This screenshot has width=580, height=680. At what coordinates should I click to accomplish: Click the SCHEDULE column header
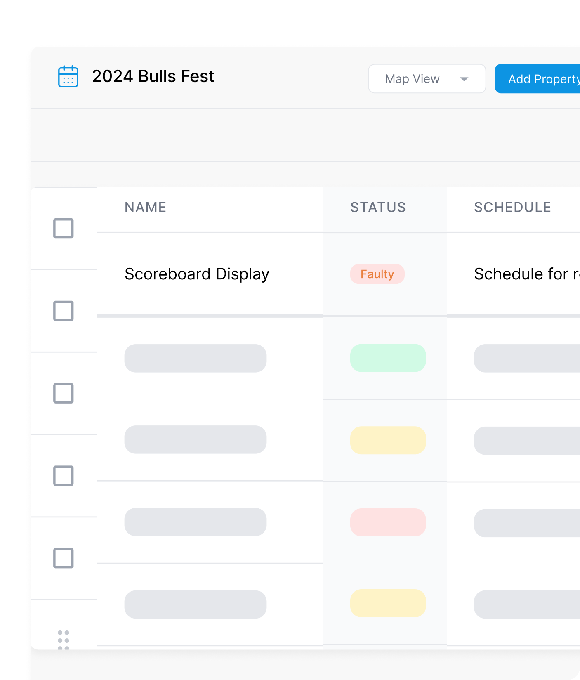512,207
